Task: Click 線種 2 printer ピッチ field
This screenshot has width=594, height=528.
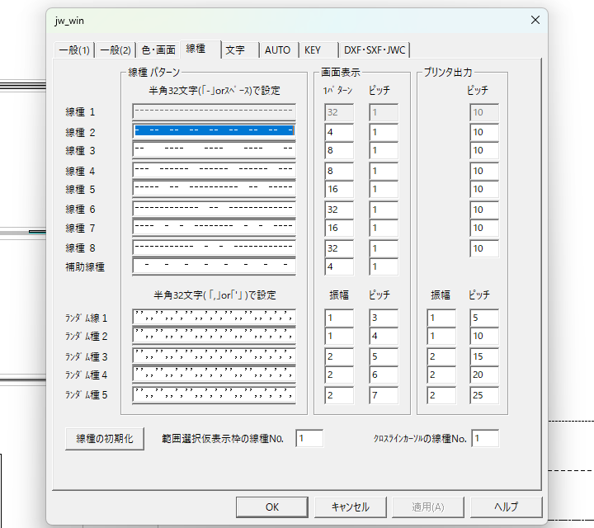Action: (x=484, y=132)
